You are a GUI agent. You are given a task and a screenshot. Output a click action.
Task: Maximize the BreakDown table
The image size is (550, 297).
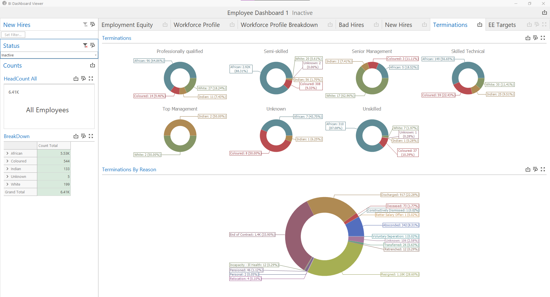click(x=91, y=136)
